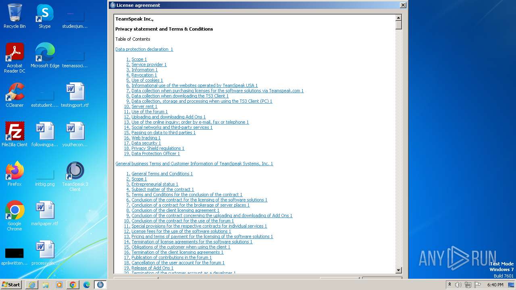This screenshot has width=516, height=290.
Task: Click the scrollbar up arrow
Action: (x=399, y=18)
